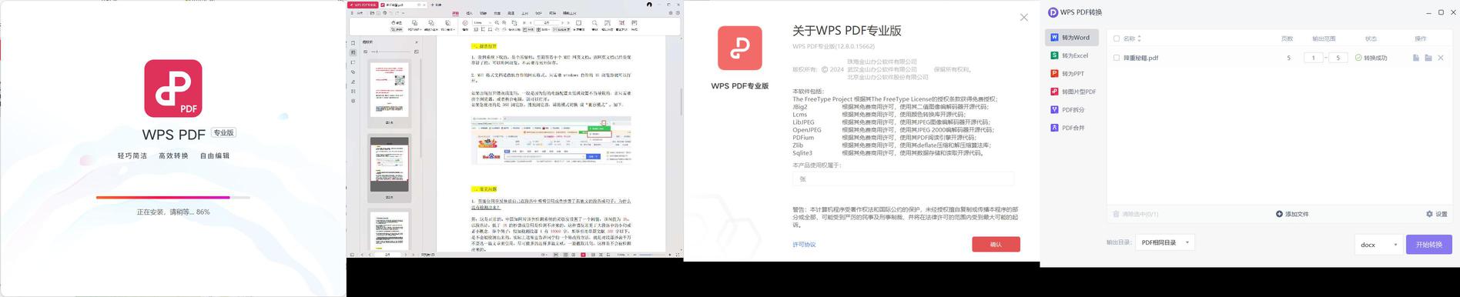The image size is (1460, 297).
Task: Open the 许可协议 license agreement link
Action: coord(804,245)
